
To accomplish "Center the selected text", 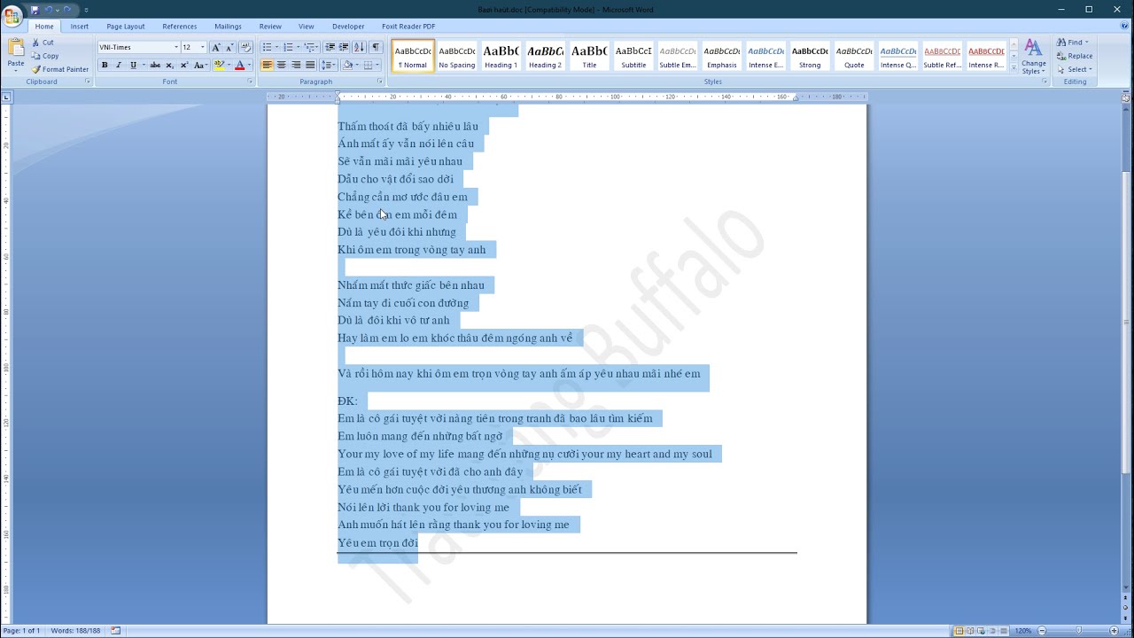I will (x=282, y=66).
